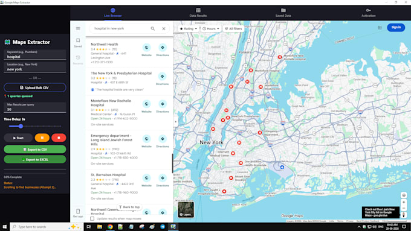Click the Max Results per query field
Viewport: 411px width, 231px height.
coord(35,107)
